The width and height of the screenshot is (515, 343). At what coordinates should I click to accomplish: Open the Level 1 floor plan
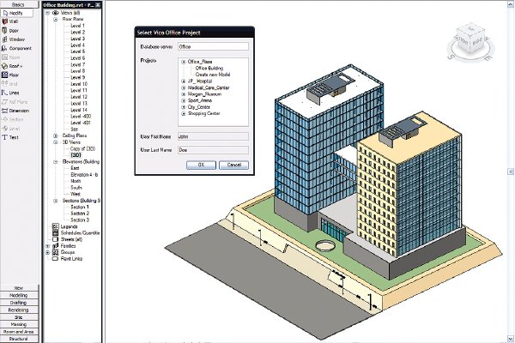tap(78, 26)
